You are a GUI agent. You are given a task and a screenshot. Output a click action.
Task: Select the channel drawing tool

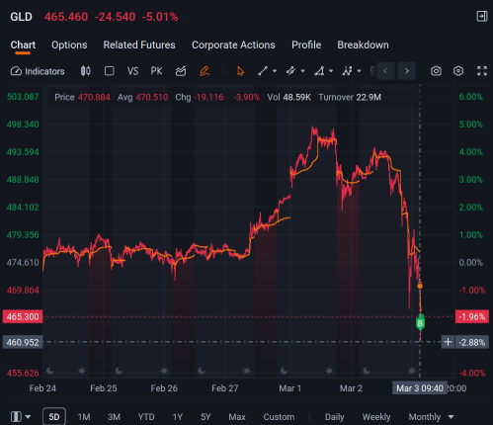tap(290, 71)
